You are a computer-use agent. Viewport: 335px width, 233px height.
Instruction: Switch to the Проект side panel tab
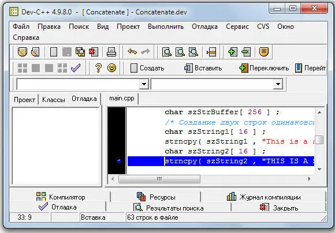[24, 100]
